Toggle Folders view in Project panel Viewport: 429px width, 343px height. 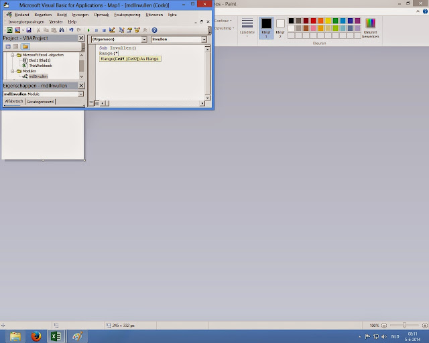click(25, 47)
